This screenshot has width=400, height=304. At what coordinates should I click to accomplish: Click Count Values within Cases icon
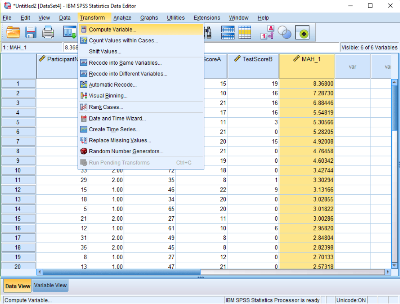tap(83, 40)
